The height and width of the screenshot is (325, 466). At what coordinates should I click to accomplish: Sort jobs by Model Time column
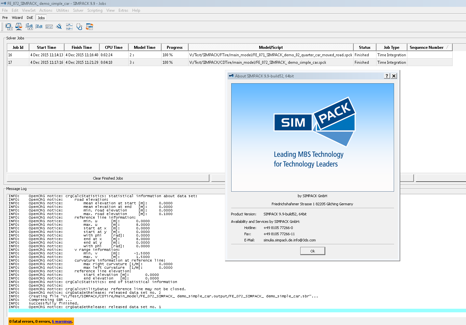click(x=145, y=47)
